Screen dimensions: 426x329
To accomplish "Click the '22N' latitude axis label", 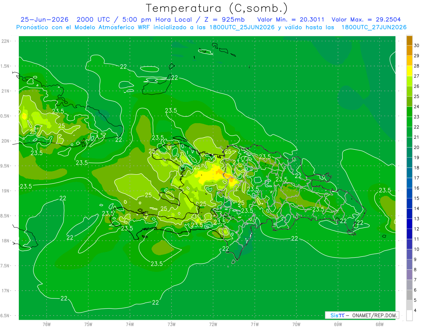I will pyautogui.click(x=6, y=41).
